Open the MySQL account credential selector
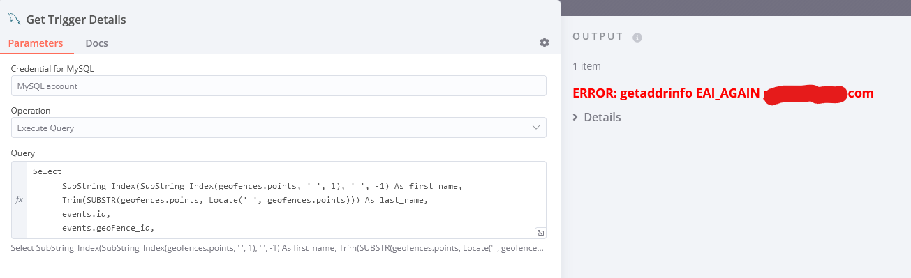This screenshot has height=278, width=911. point(279,86)
